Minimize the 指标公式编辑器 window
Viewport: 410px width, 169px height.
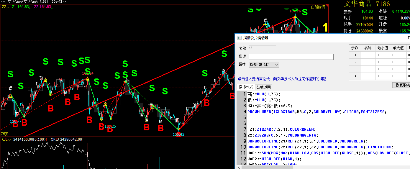(x=397, y=38)
